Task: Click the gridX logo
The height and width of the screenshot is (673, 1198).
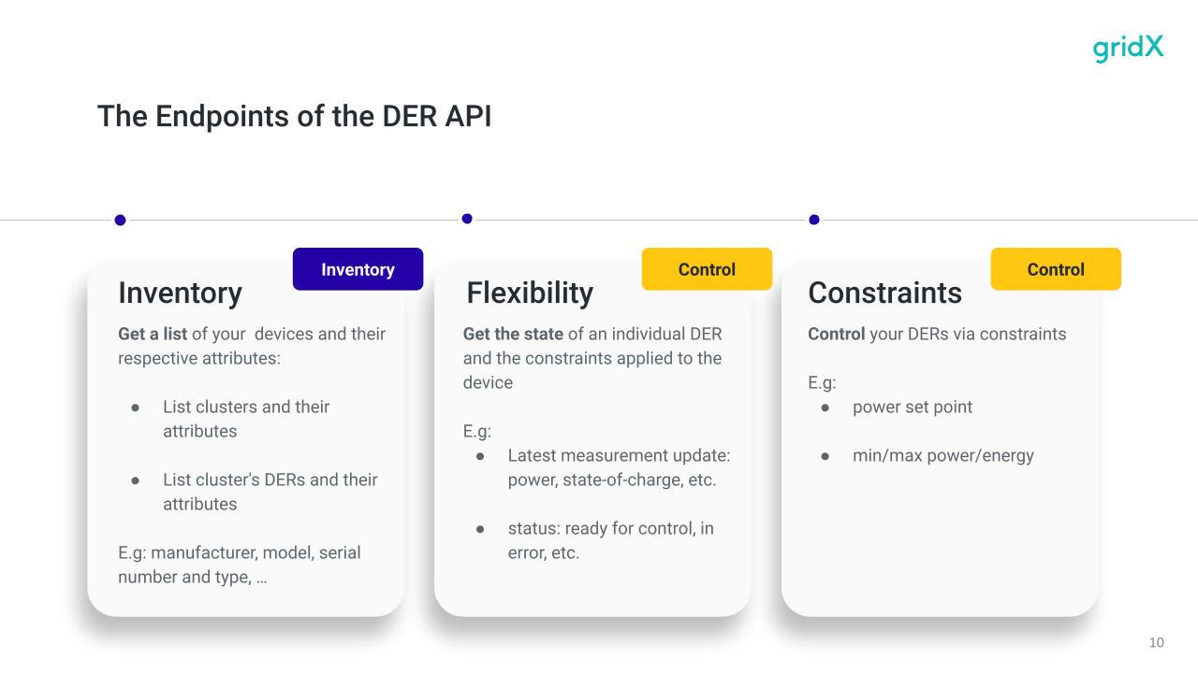Action: click(1129, 49)
